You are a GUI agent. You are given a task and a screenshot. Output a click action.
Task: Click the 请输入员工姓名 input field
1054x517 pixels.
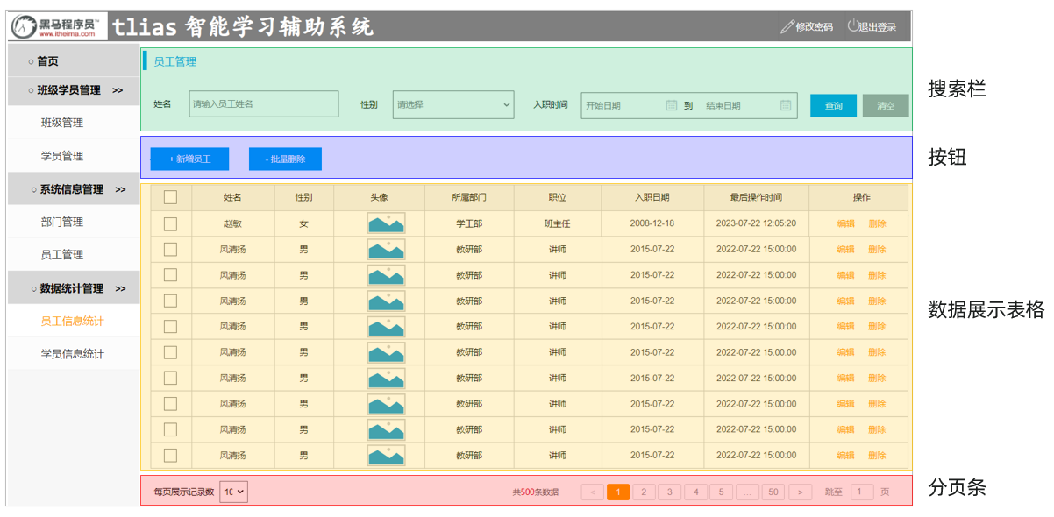coord(264,104)
